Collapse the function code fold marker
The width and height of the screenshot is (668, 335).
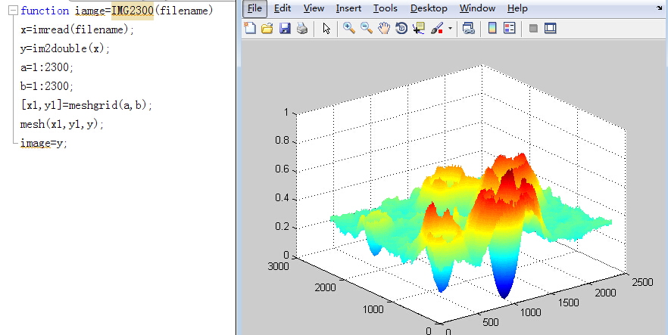pyautogui.click(x=12, y=11)
